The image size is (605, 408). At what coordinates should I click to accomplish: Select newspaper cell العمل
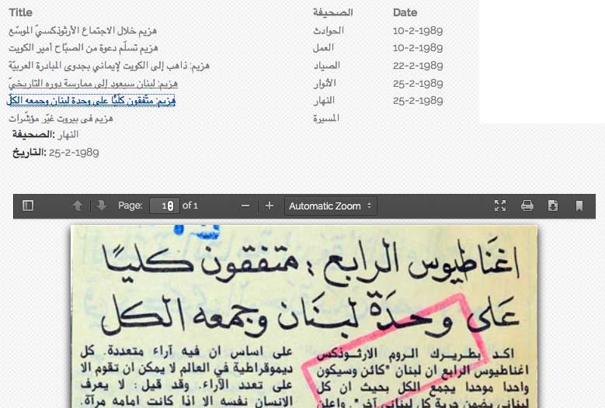pos(323,48)
